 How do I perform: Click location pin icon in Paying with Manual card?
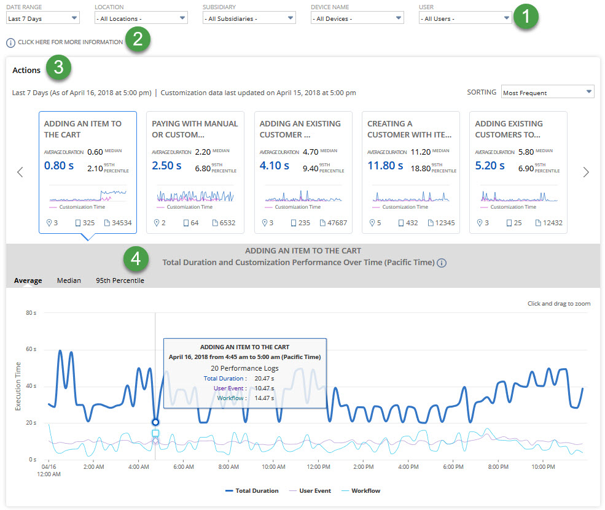coord(157,223)
